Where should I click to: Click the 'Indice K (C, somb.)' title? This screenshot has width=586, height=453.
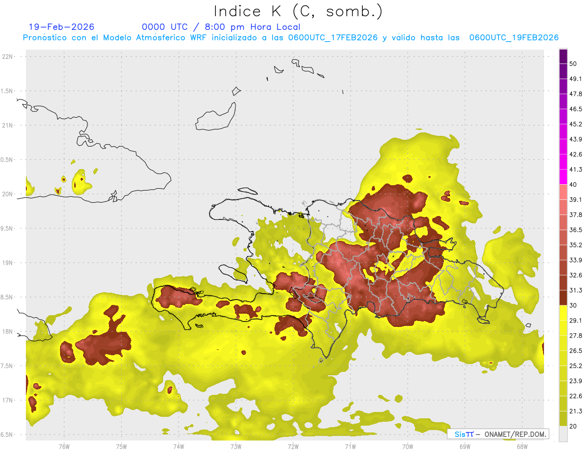point(298,11)
